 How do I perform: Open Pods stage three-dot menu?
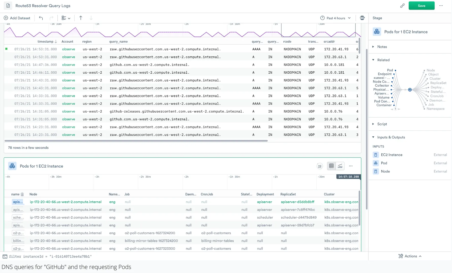coord(351,166)
